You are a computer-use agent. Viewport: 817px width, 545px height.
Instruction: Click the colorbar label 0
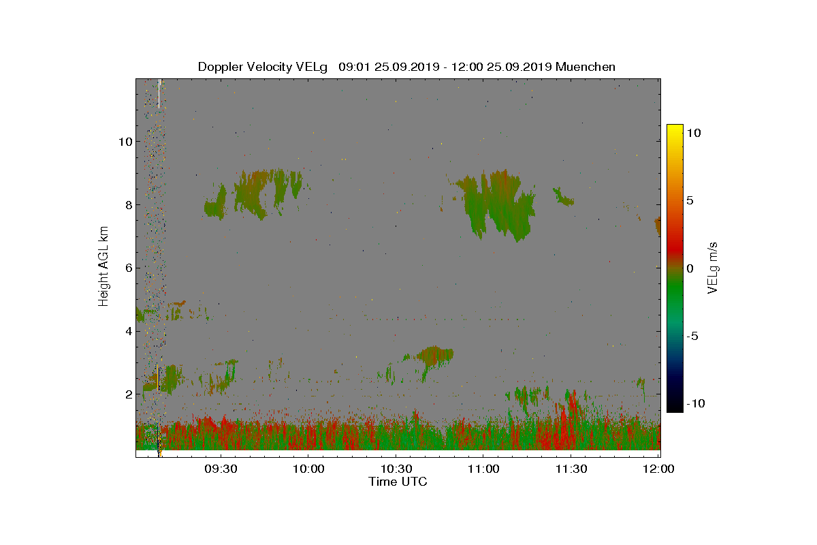tap(690, 268)
